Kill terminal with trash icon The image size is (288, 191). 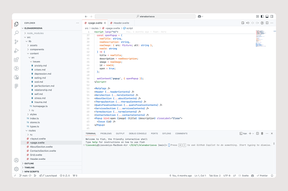point(262,134)
